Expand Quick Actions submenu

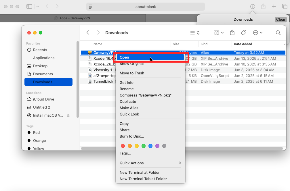tap(150, 163)
